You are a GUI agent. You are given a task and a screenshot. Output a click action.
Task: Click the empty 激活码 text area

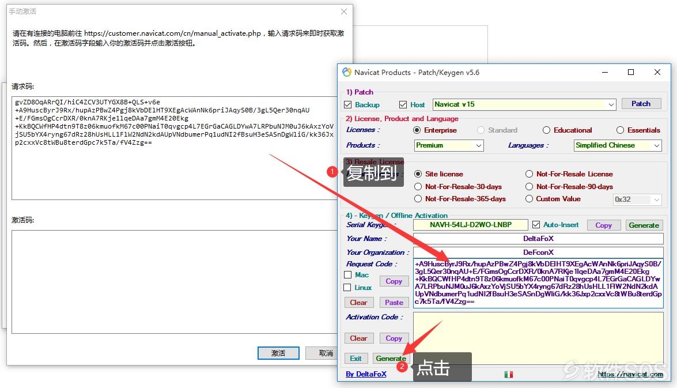point(175,282)
